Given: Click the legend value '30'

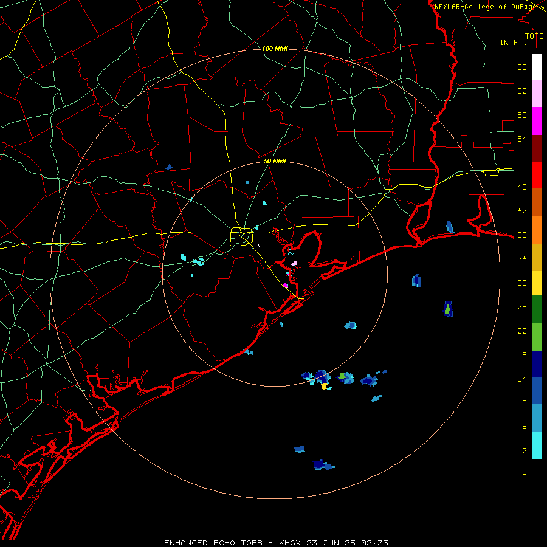Looking at the screenshot, I should pyautogui.click(x=522, y=283).
